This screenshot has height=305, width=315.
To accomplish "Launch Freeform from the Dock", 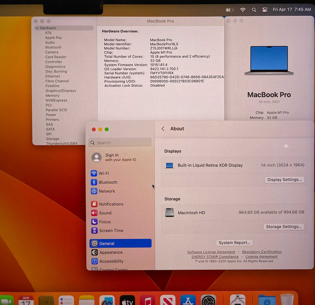I will [x=107, y=300].
